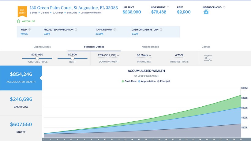Click Total Return help icon
The width and height of the screenshot is (251, 141).
pos(114,30)
